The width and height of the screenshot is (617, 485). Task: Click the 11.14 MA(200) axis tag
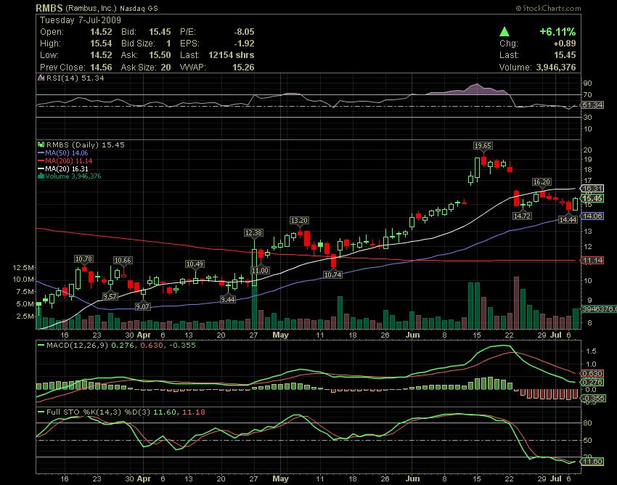click(592, 261)
